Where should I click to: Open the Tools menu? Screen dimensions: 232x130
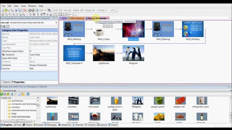coord(23,6)
